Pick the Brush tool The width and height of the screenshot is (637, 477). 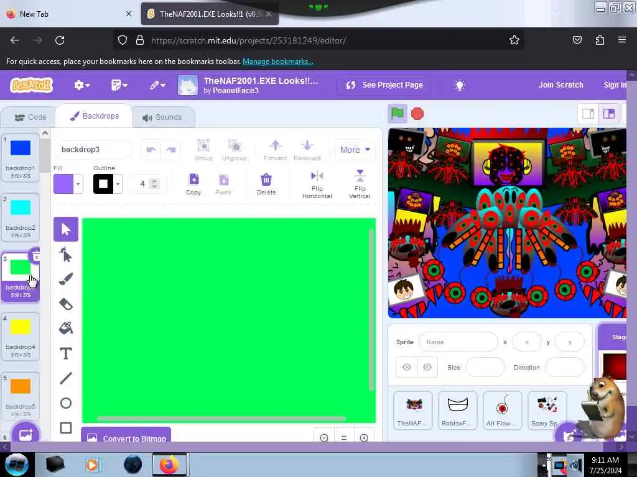[66, 279]
